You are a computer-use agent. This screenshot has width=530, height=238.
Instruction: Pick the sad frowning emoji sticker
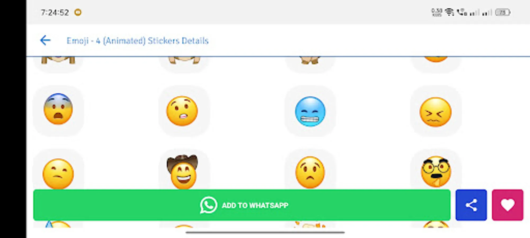310,172
